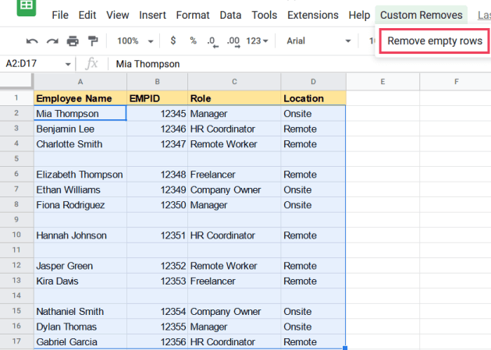Open the Tools menu
491x350 pixels.
point(265,15)
